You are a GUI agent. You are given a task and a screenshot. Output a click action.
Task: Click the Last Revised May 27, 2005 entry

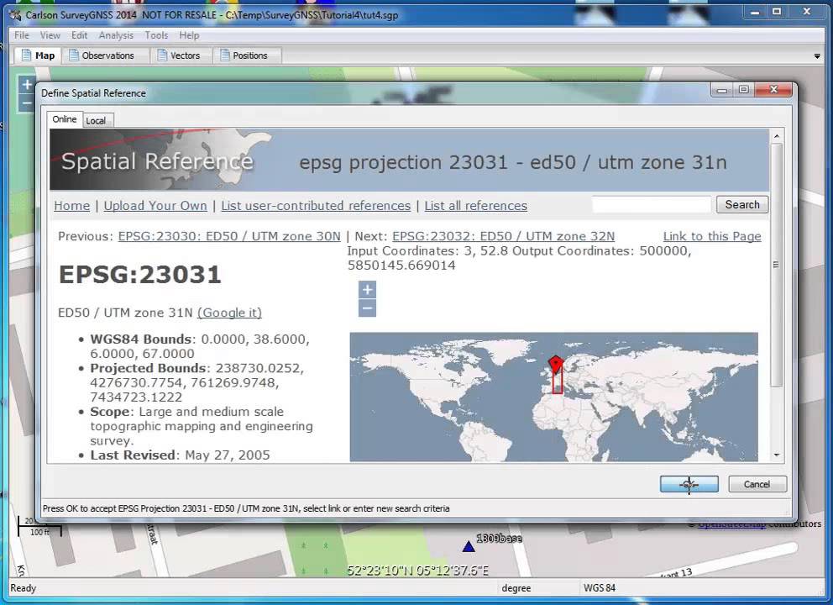coord(180,455)
